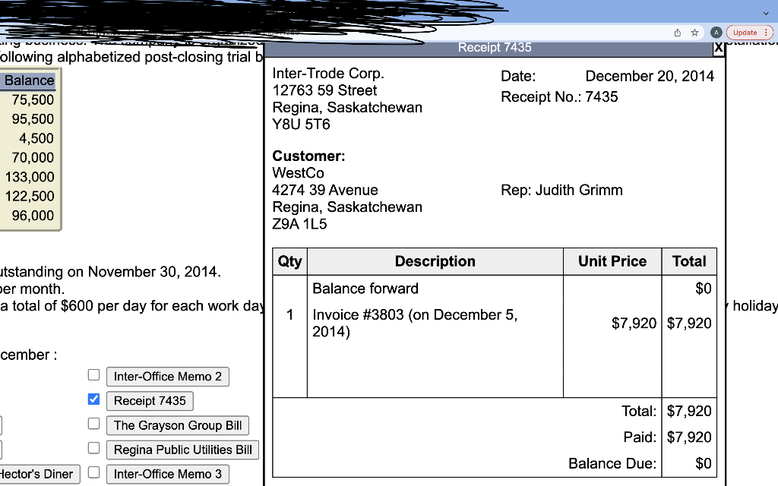
Task: Enable the Inter-Office Memo 3 checkbox
Action: 93,472
